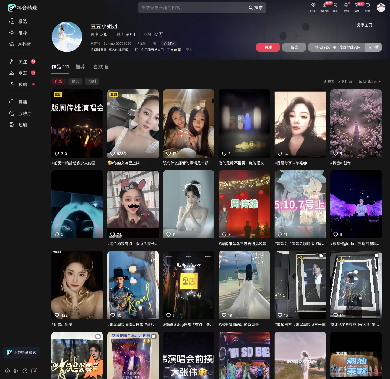The width and height of the screenshot is (390, 379).
Task: Open the locked 喜欢 tab
Action: pos(101,67)
